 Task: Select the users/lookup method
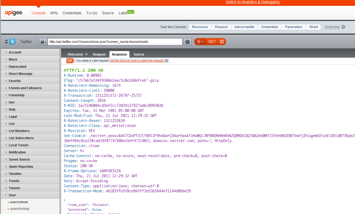click(x=20, y=209)
